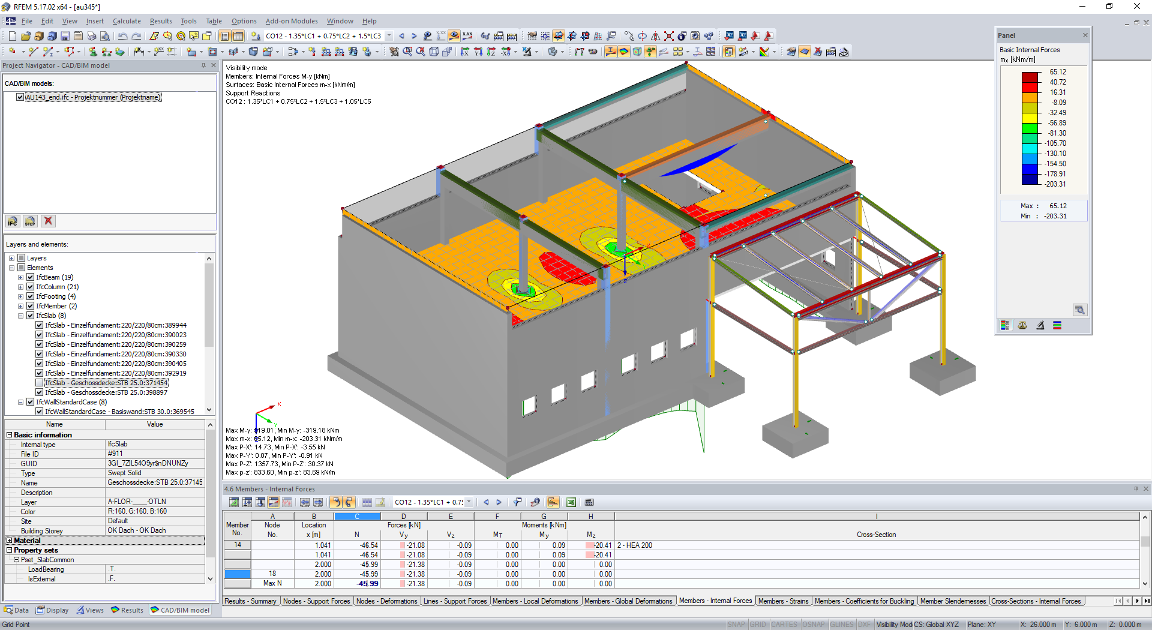The width and height of the screenshot is (1152, 630).
Task: Open the Calculate menu
Action: pyautogui.click(x=127, y=21)
